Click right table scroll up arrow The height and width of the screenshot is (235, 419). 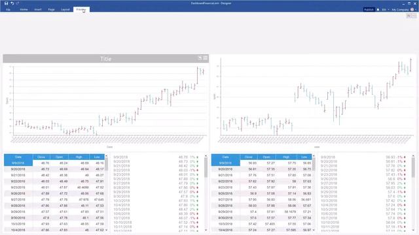[314, 156]
